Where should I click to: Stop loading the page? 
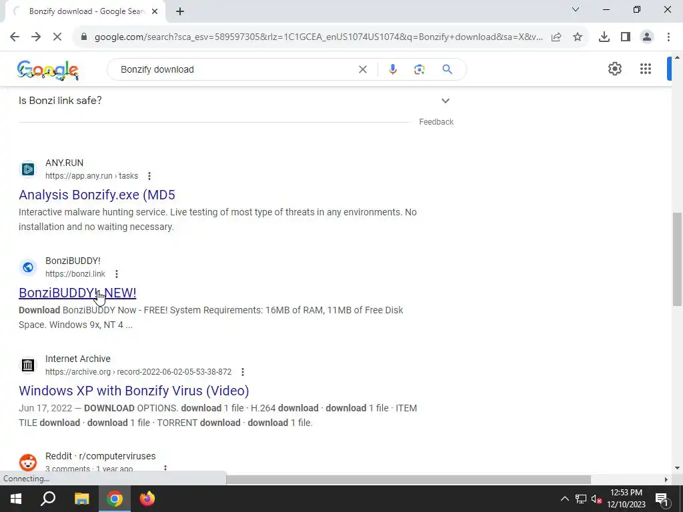click(57, 37)
